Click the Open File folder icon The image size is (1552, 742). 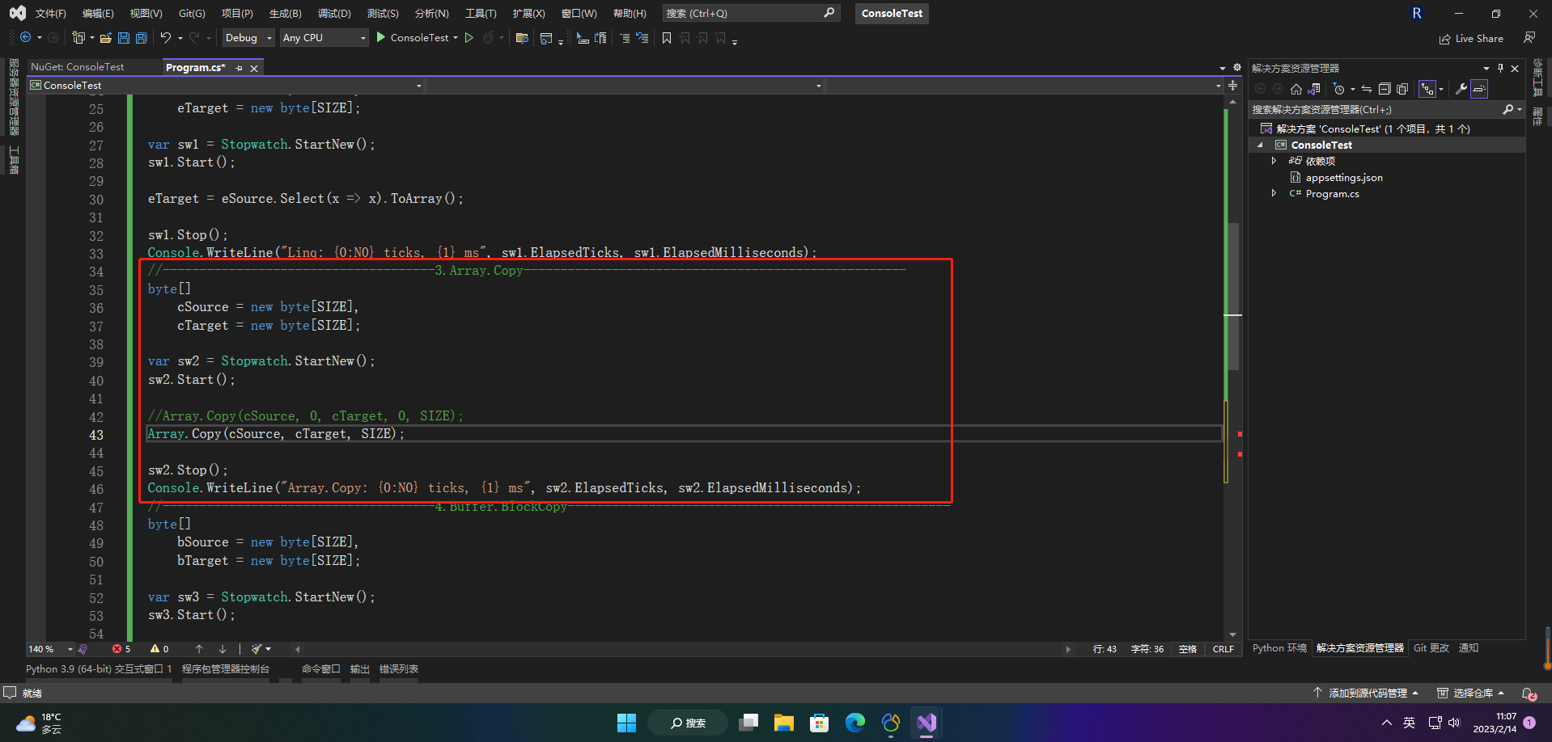coord(106,38)
